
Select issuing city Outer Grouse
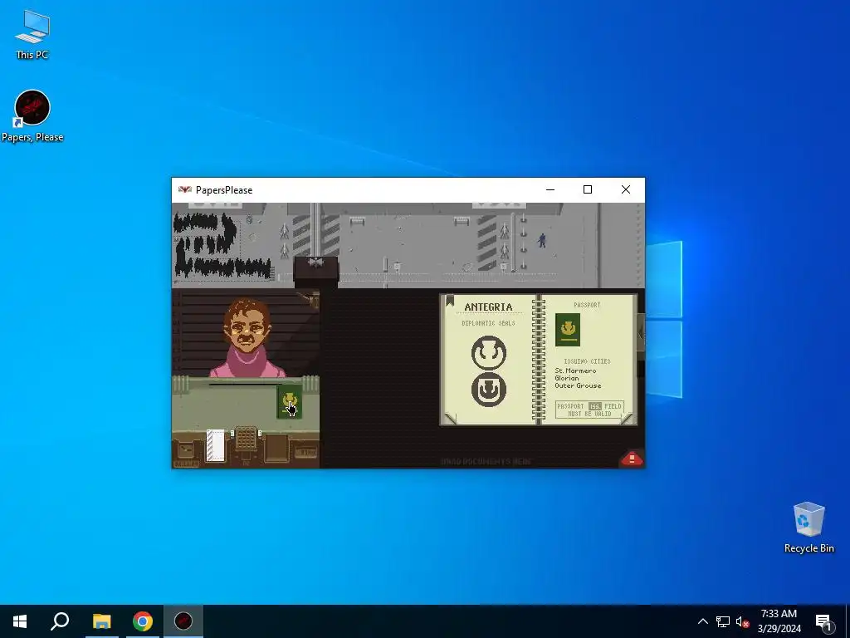pyautogui.click(x=578, y=385)
